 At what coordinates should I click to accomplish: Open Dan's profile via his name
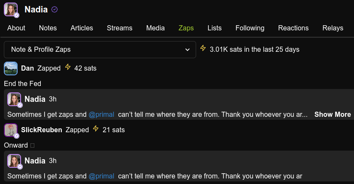(x=27, y=68)
